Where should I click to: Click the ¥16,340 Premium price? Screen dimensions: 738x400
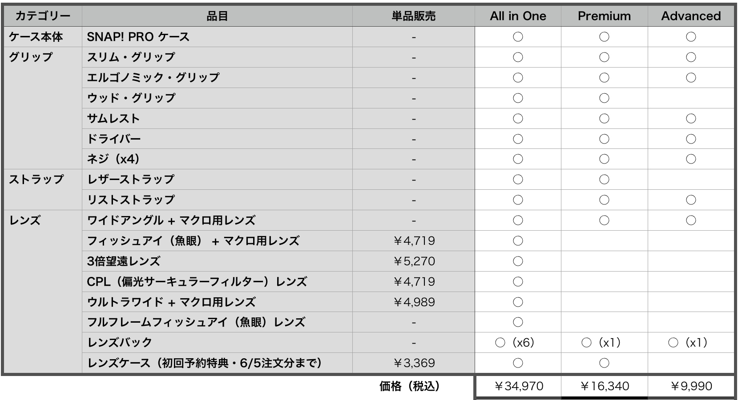coord(604,386)
